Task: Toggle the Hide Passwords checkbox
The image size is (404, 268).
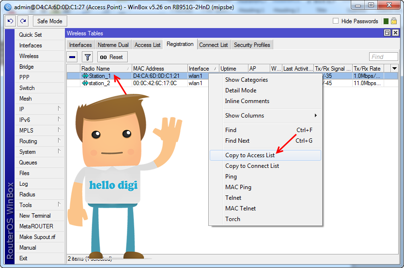Action: pos(336,21)
